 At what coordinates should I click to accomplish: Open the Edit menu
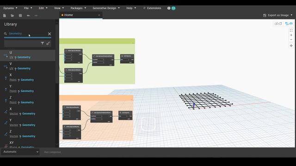click(43, 8)
